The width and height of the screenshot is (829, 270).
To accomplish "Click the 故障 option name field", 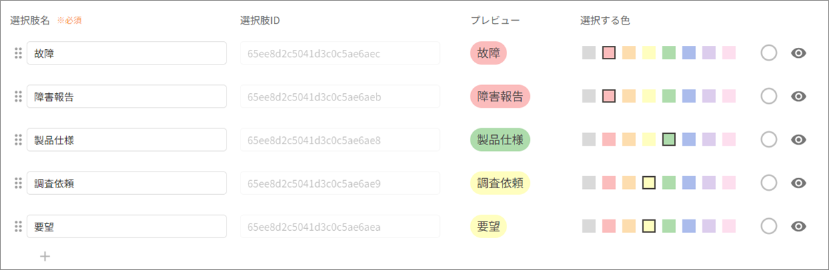I will [x=127, y=53].
